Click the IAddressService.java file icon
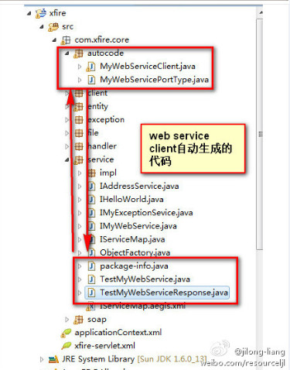The image size is (290, 370). point(91,186)
